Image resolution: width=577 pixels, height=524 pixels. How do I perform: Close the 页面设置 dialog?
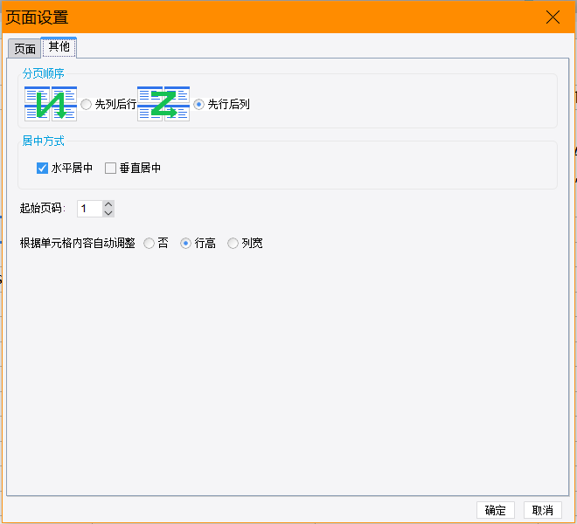coord(553,17)
